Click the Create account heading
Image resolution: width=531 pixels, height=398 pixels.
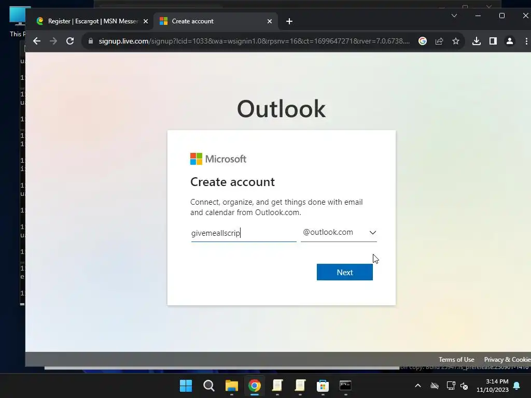pyautogui.click(x=232, y=182)
